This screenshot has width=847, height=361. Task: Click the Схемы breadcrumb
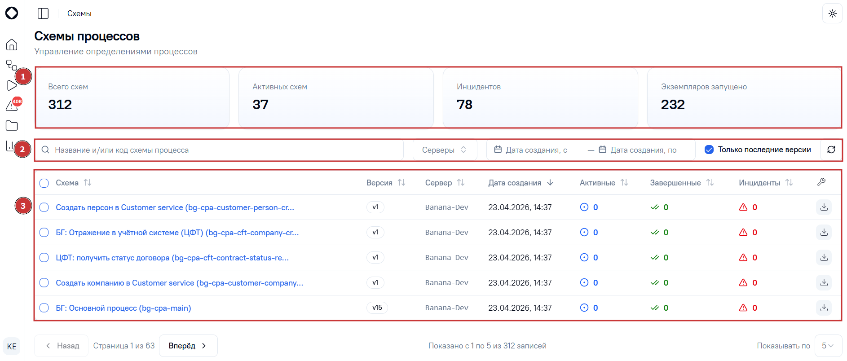click(x=79, y=13)
